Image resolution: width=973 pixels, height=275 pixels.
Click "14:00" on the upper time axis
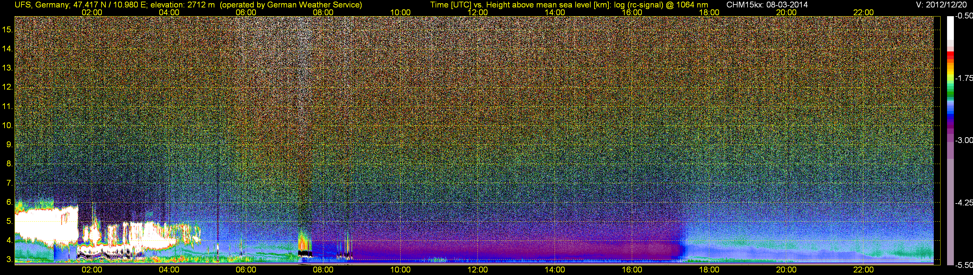(555, 12)
